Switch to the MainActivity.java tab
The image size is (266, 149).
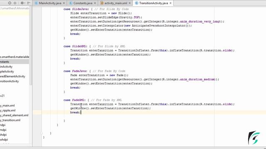[50, 3]
